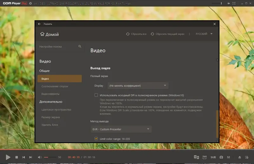Open the settings gear in the title bar

click(30, 3)
